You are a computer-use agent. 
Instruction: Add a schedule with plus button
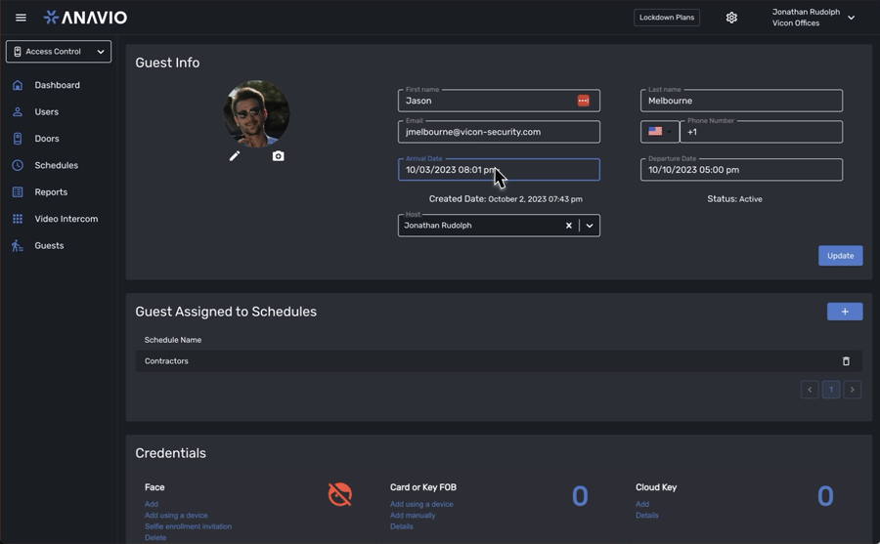tap(845, 312)
